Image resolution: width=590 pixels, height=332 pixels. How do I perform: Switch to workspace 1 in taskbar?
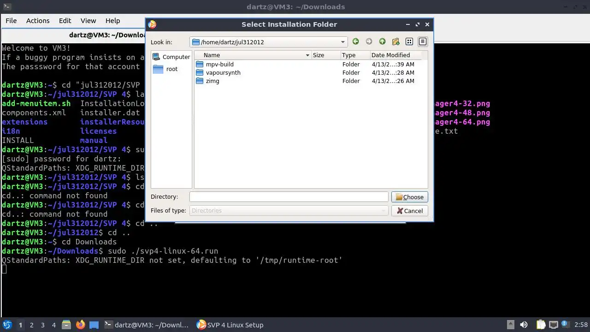[x=20, y=325]
